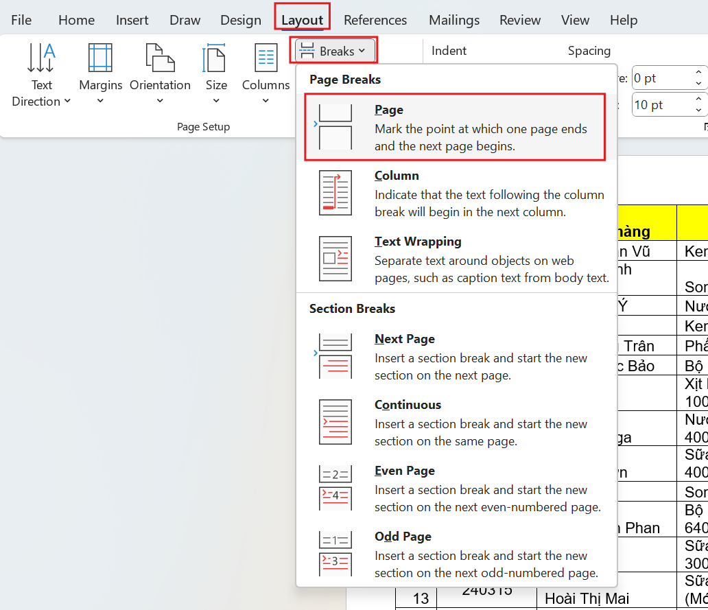708x610 pixels.
Task: Choose the Text Wrapping break icon
Action: (x=335, y=259)
